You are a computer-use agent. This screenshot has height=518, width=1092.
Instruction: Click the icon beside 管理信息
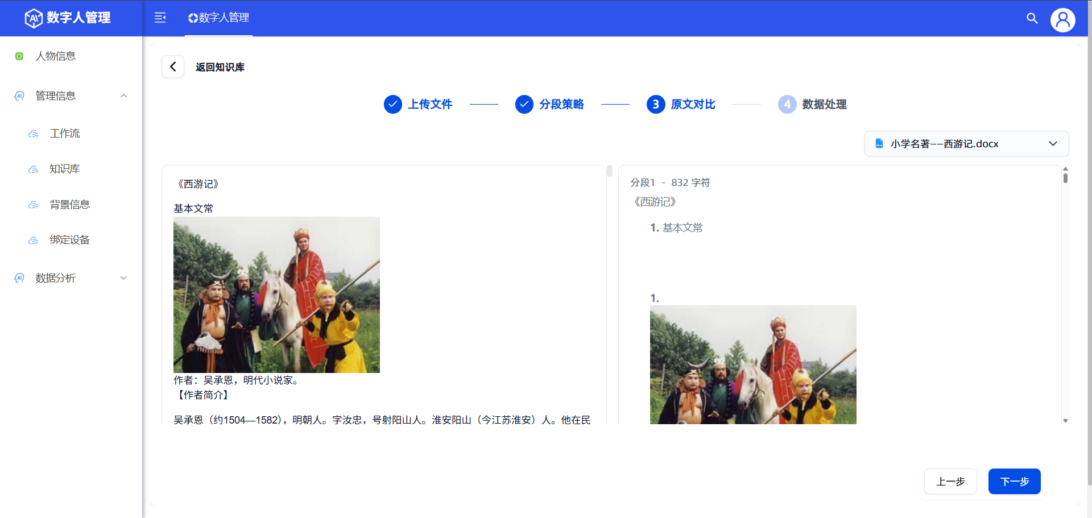coord(19,96)
